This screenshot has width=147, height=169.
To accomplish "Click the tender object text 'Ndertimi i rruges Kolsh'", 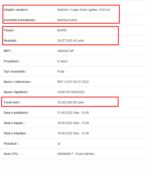I will coord(72,10).
